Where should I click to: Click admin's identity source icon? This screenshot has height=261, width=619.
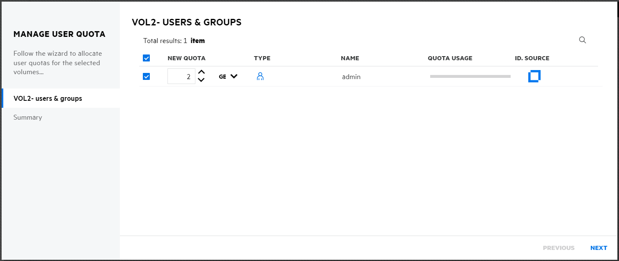click(534, 76)
